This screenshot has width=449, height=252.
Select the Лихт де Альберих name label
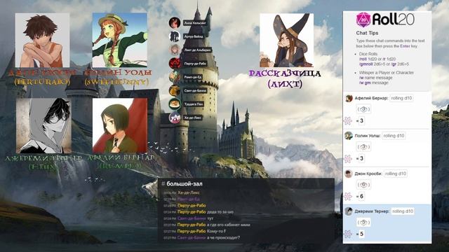(198, 50)
